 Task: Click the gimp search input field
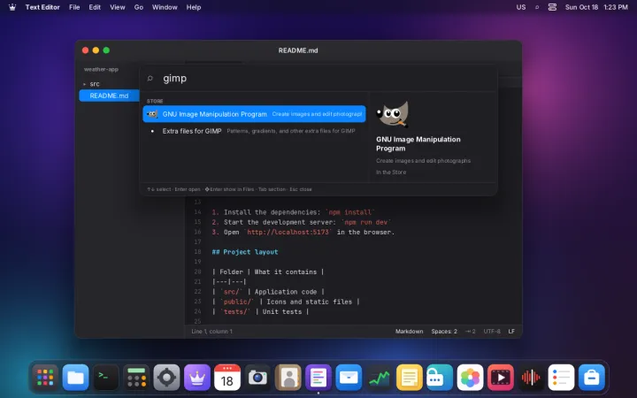coord(325,78)
